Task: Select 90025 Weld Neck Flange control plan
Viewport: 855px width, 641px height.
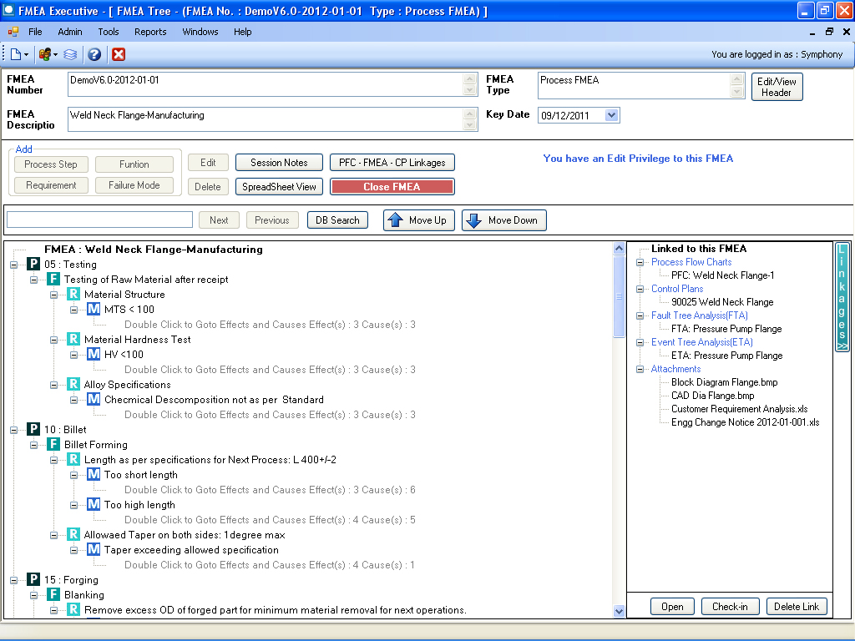Action: click(x=722, y=302)
